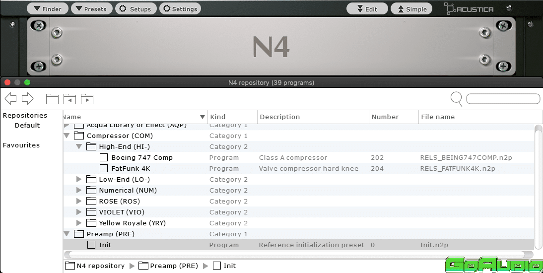Click 'Valve compressor hard knee' description

point(309,169)
